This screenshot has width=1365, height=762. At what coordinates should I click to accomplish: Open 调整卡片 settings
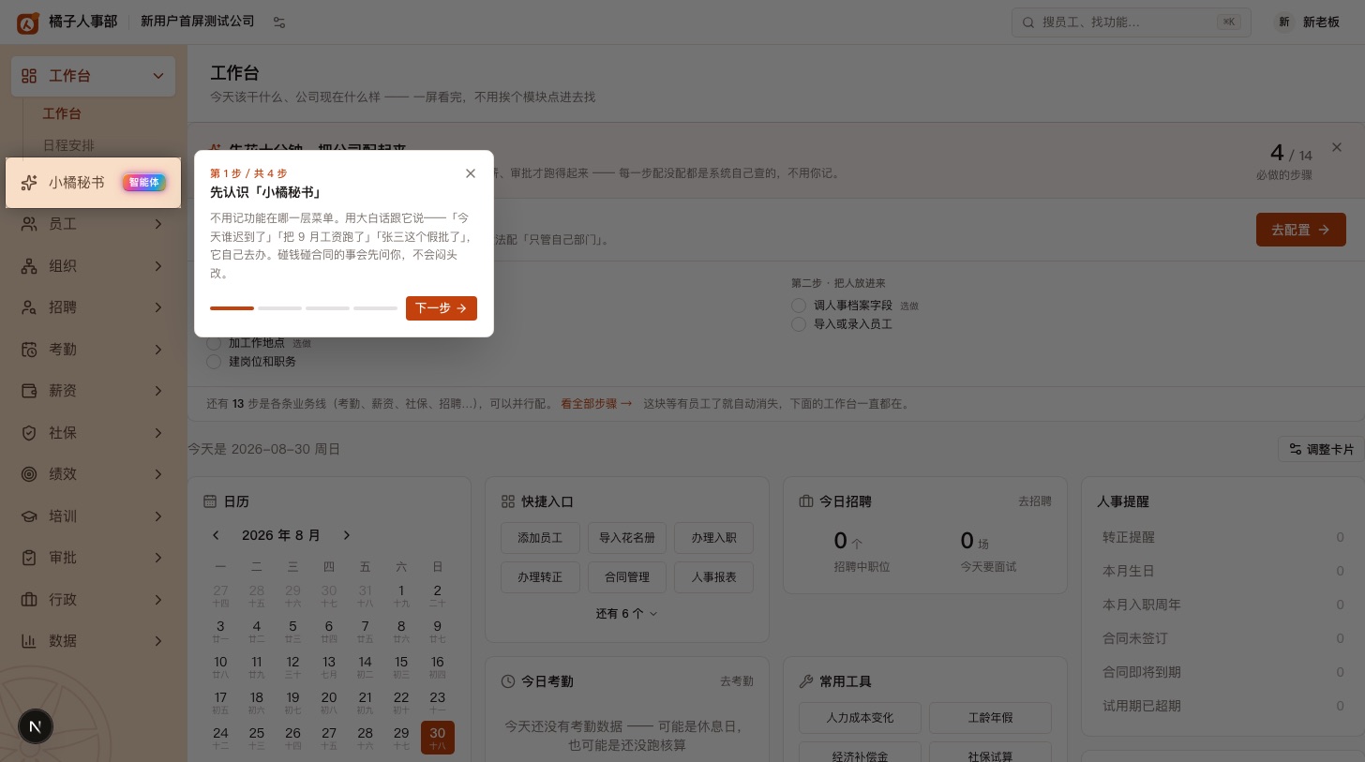[x=1321, y=449]
